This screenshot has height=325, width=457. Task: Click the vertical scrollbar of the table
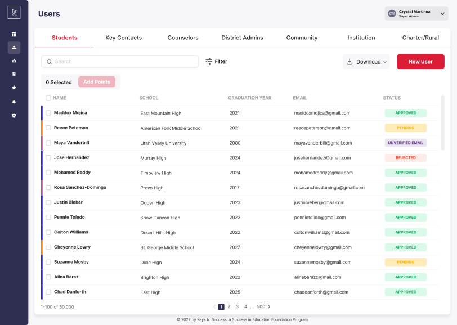pyautogui.click(x=443, y=123)
